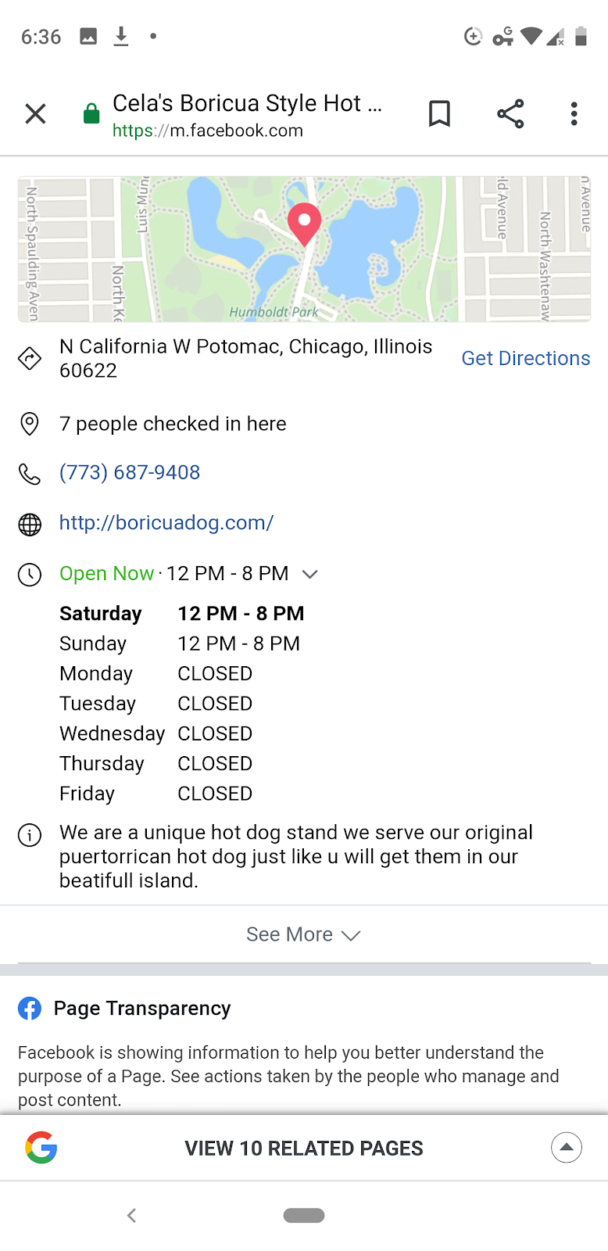
Task: Click the share icon in the header
Action: coord(510,113)
